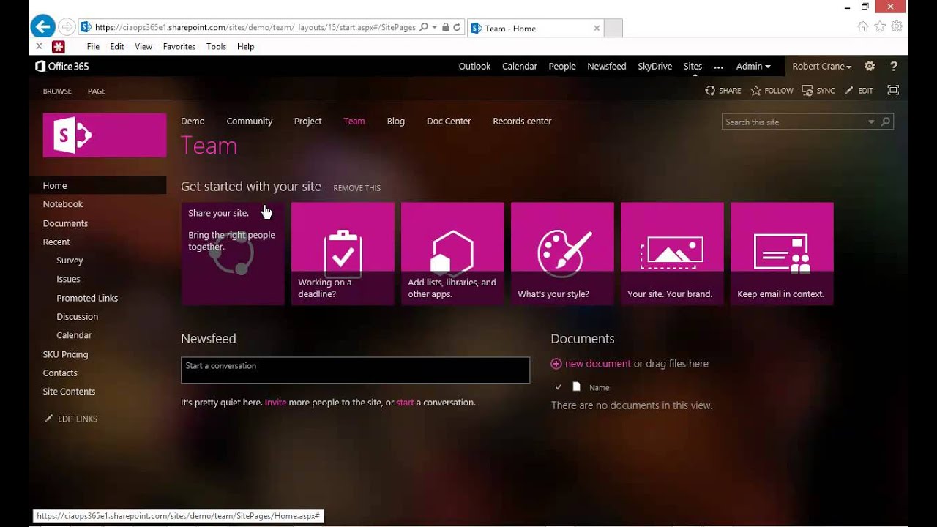Open the File menu
The width and height of the screenshot is (937, 527).
pyautogui.click(x=93, y=46)
